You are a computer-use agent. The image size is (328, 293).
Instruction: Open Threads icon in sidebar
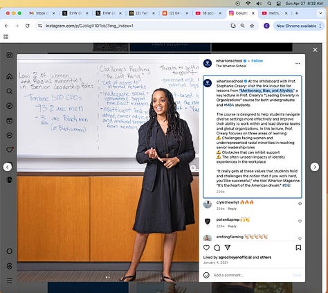click(10, 266)
